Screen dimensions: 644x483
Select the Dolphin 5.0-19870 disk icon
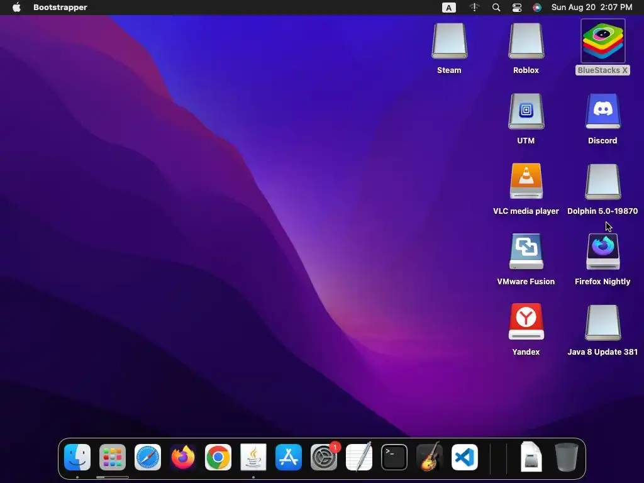(x=603, y=182)
